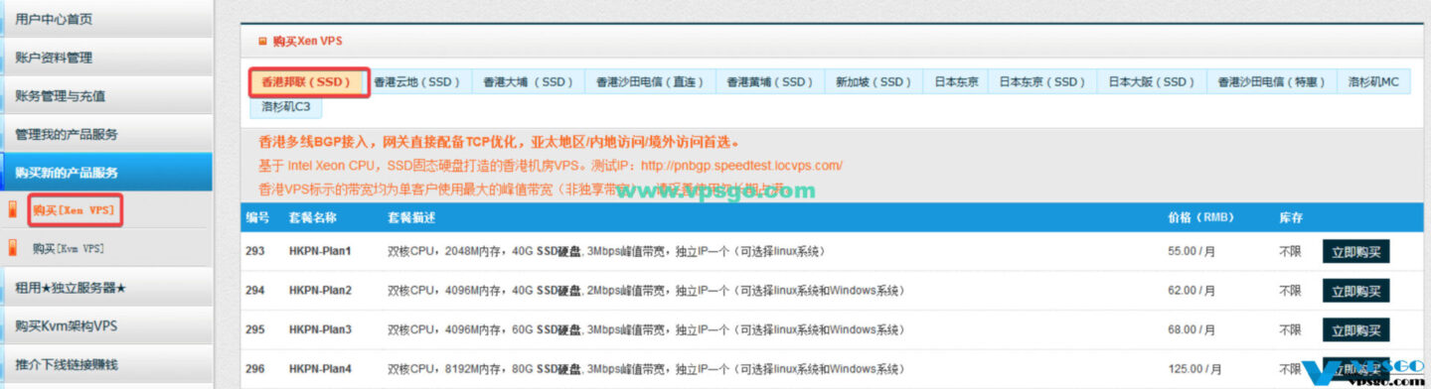This screenshot has height=389, width=1431.
Task: Click the orange icon beside 购买[Kvm VPS]
Action: click(x=13, y=248)
